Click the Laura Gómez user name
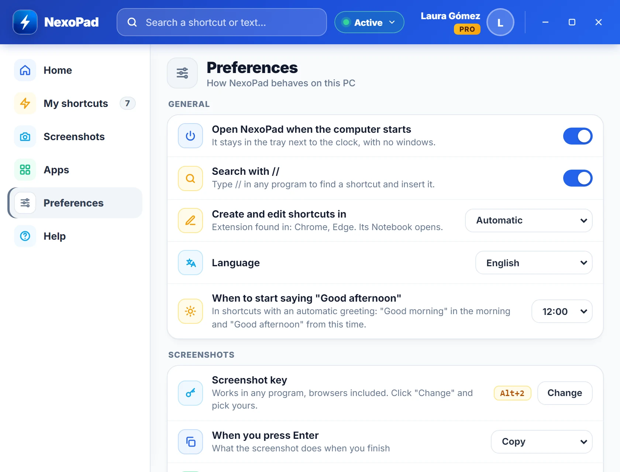The width and height of the screenshot is (620, 472). pos(450,16)
